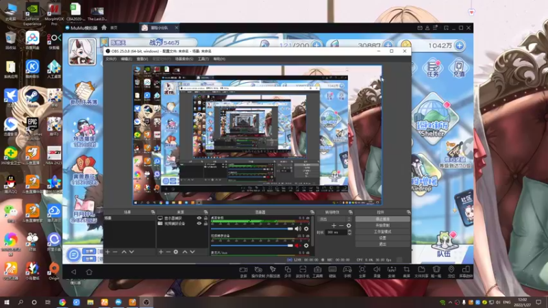Switch to the game tab in MuMu emulator
The image size is (548, 308).
click(160, 27)
